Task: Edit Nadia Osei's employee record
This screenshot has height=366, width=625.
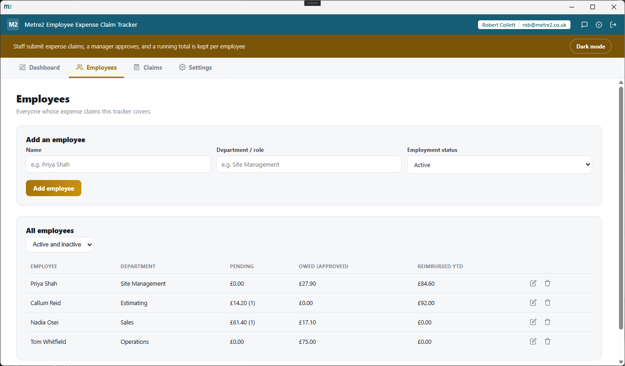Action: pos(533,322)
